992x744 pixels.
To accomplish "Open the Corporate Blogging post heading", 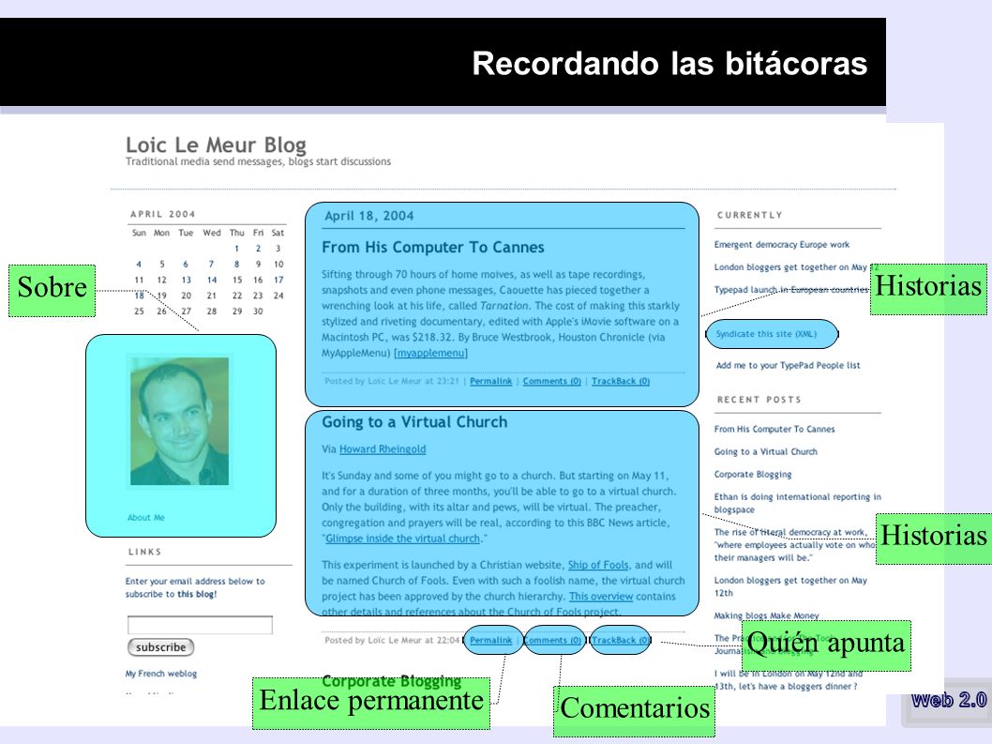I will coord(392,681).
